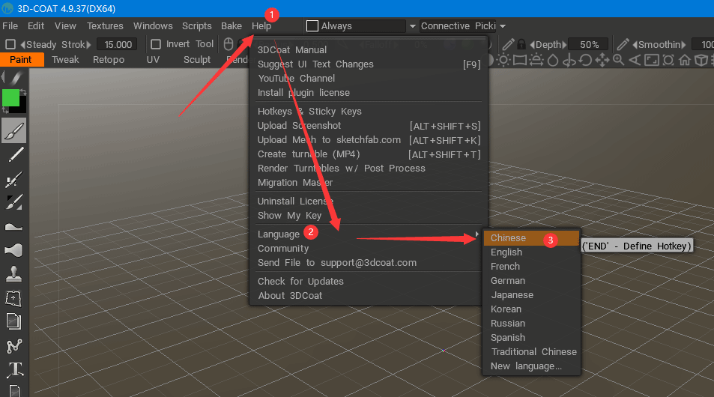
Task: Click the move-light horizon icon
Action: [536, 60]
